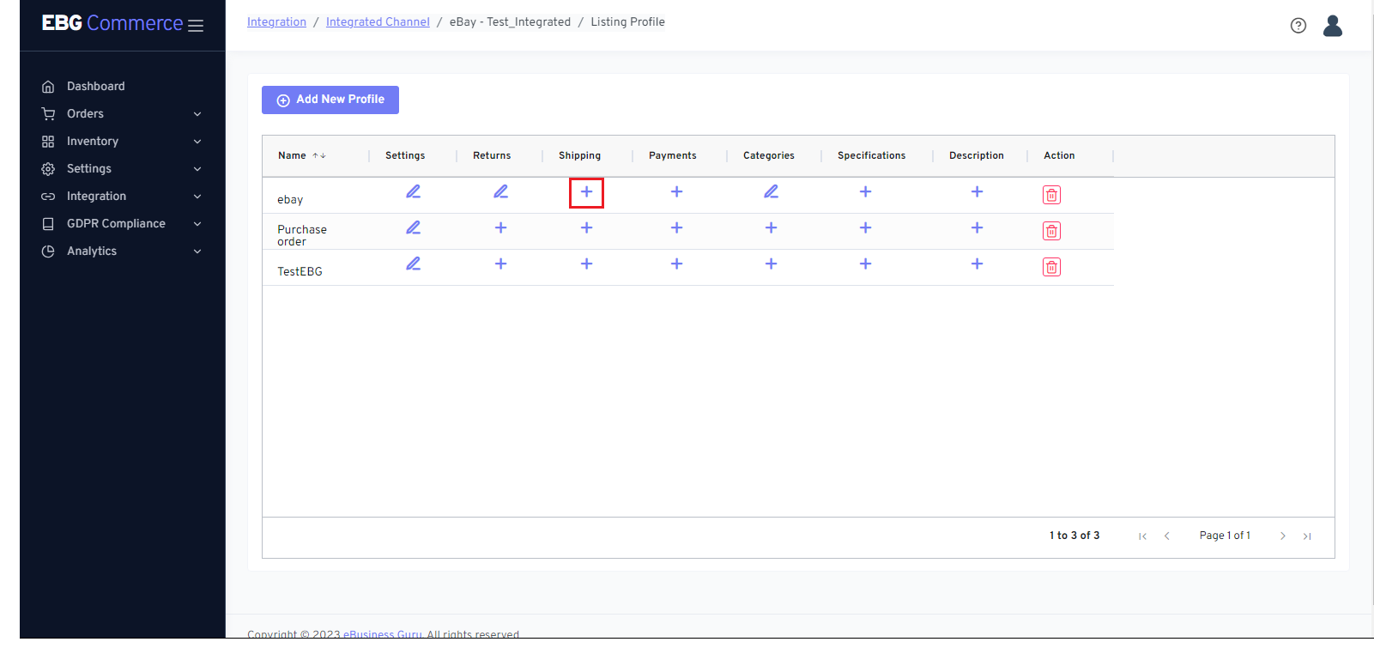The height and width of the screenshot is (648, 1374).
Task: Open Dashboard from the sidebar
Action: tap(95, 87)
